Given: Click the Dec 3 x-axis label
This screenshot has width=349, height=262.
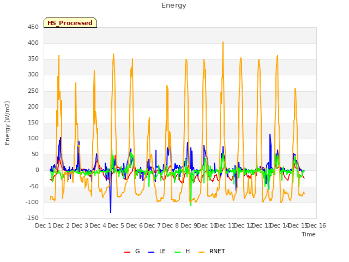Looking at the screenshot, I should [x=80, y=225].
